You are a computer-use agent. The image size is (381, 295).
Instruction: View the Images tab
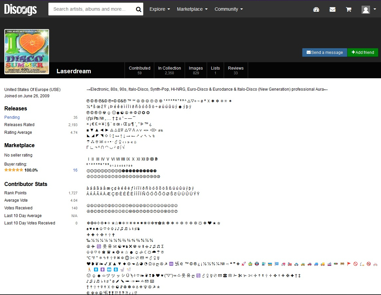(x=196, y=70)
